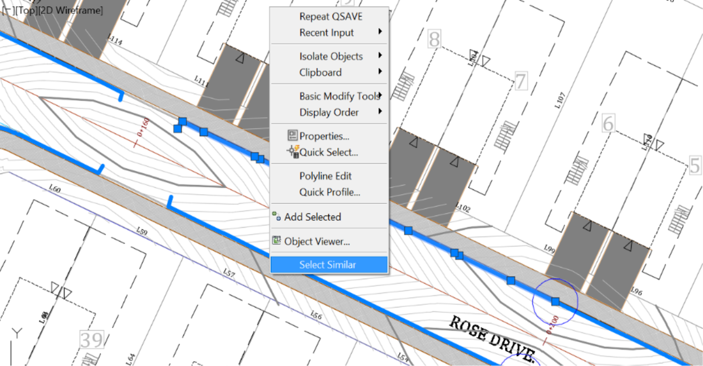Open Isolate Objects submenu
Image resolution: width=703 pixels, height=366 pixels.
329,56
